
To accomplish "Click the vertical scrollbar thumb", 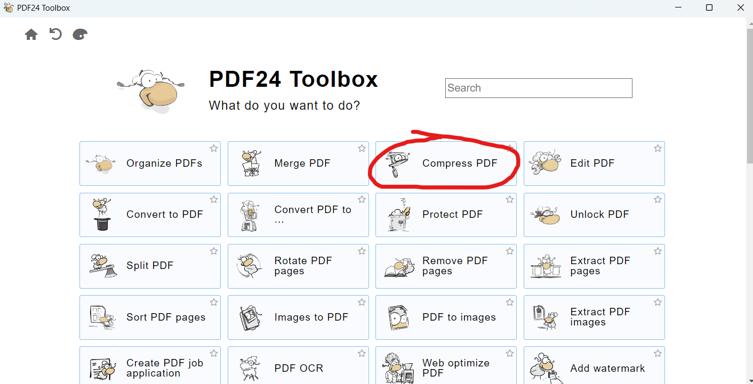I will [x=749, y=96].
